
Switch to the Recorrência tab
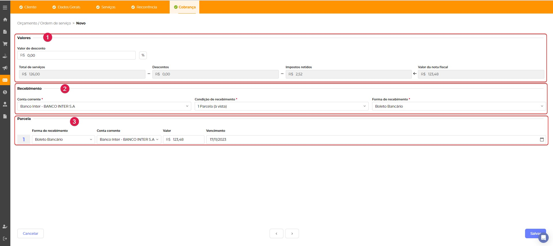point(144,7)
